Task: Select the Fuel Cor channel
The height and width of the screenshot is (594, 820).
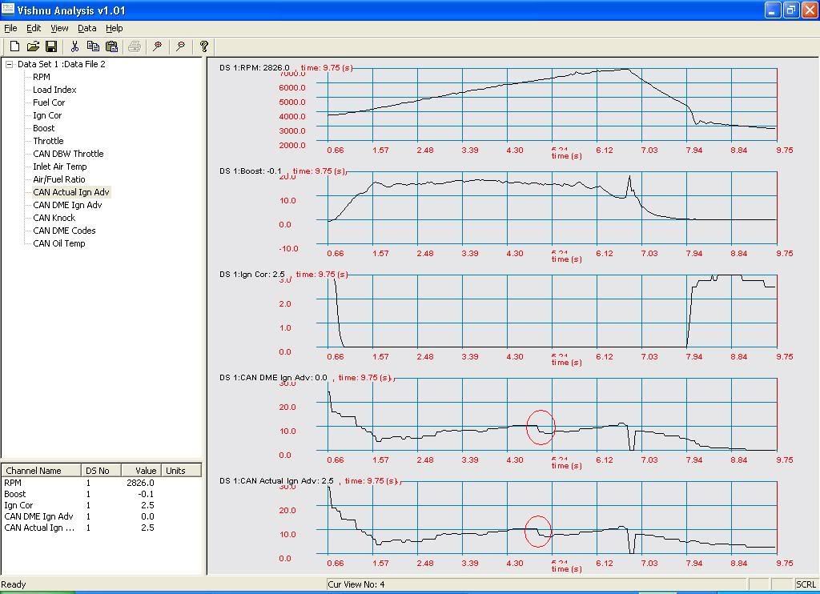Action: 49,102
